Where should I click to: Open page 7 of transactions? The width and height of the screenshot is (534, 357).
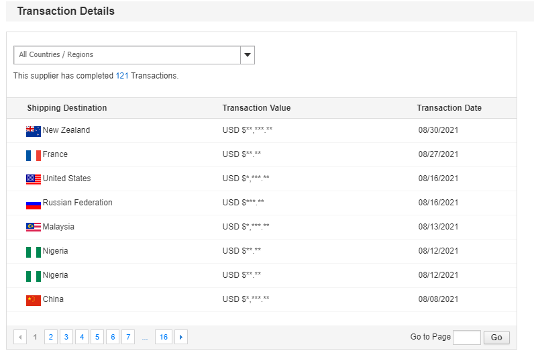point(128,337)
